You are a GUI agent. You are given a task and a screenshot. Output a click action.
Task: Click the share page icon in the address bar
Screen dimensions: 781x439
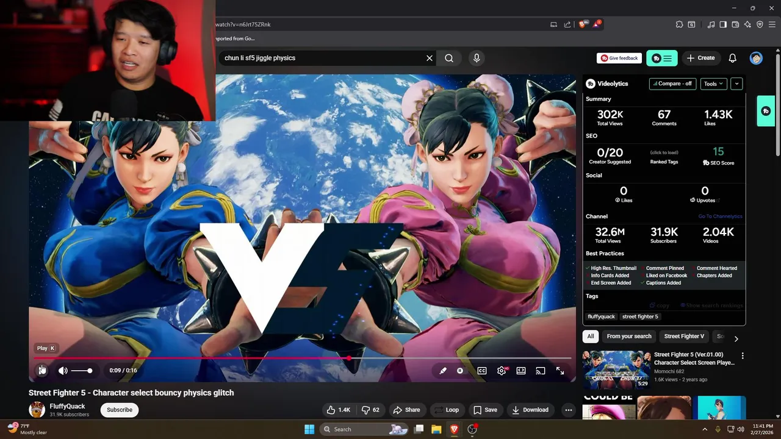point(567,24)
